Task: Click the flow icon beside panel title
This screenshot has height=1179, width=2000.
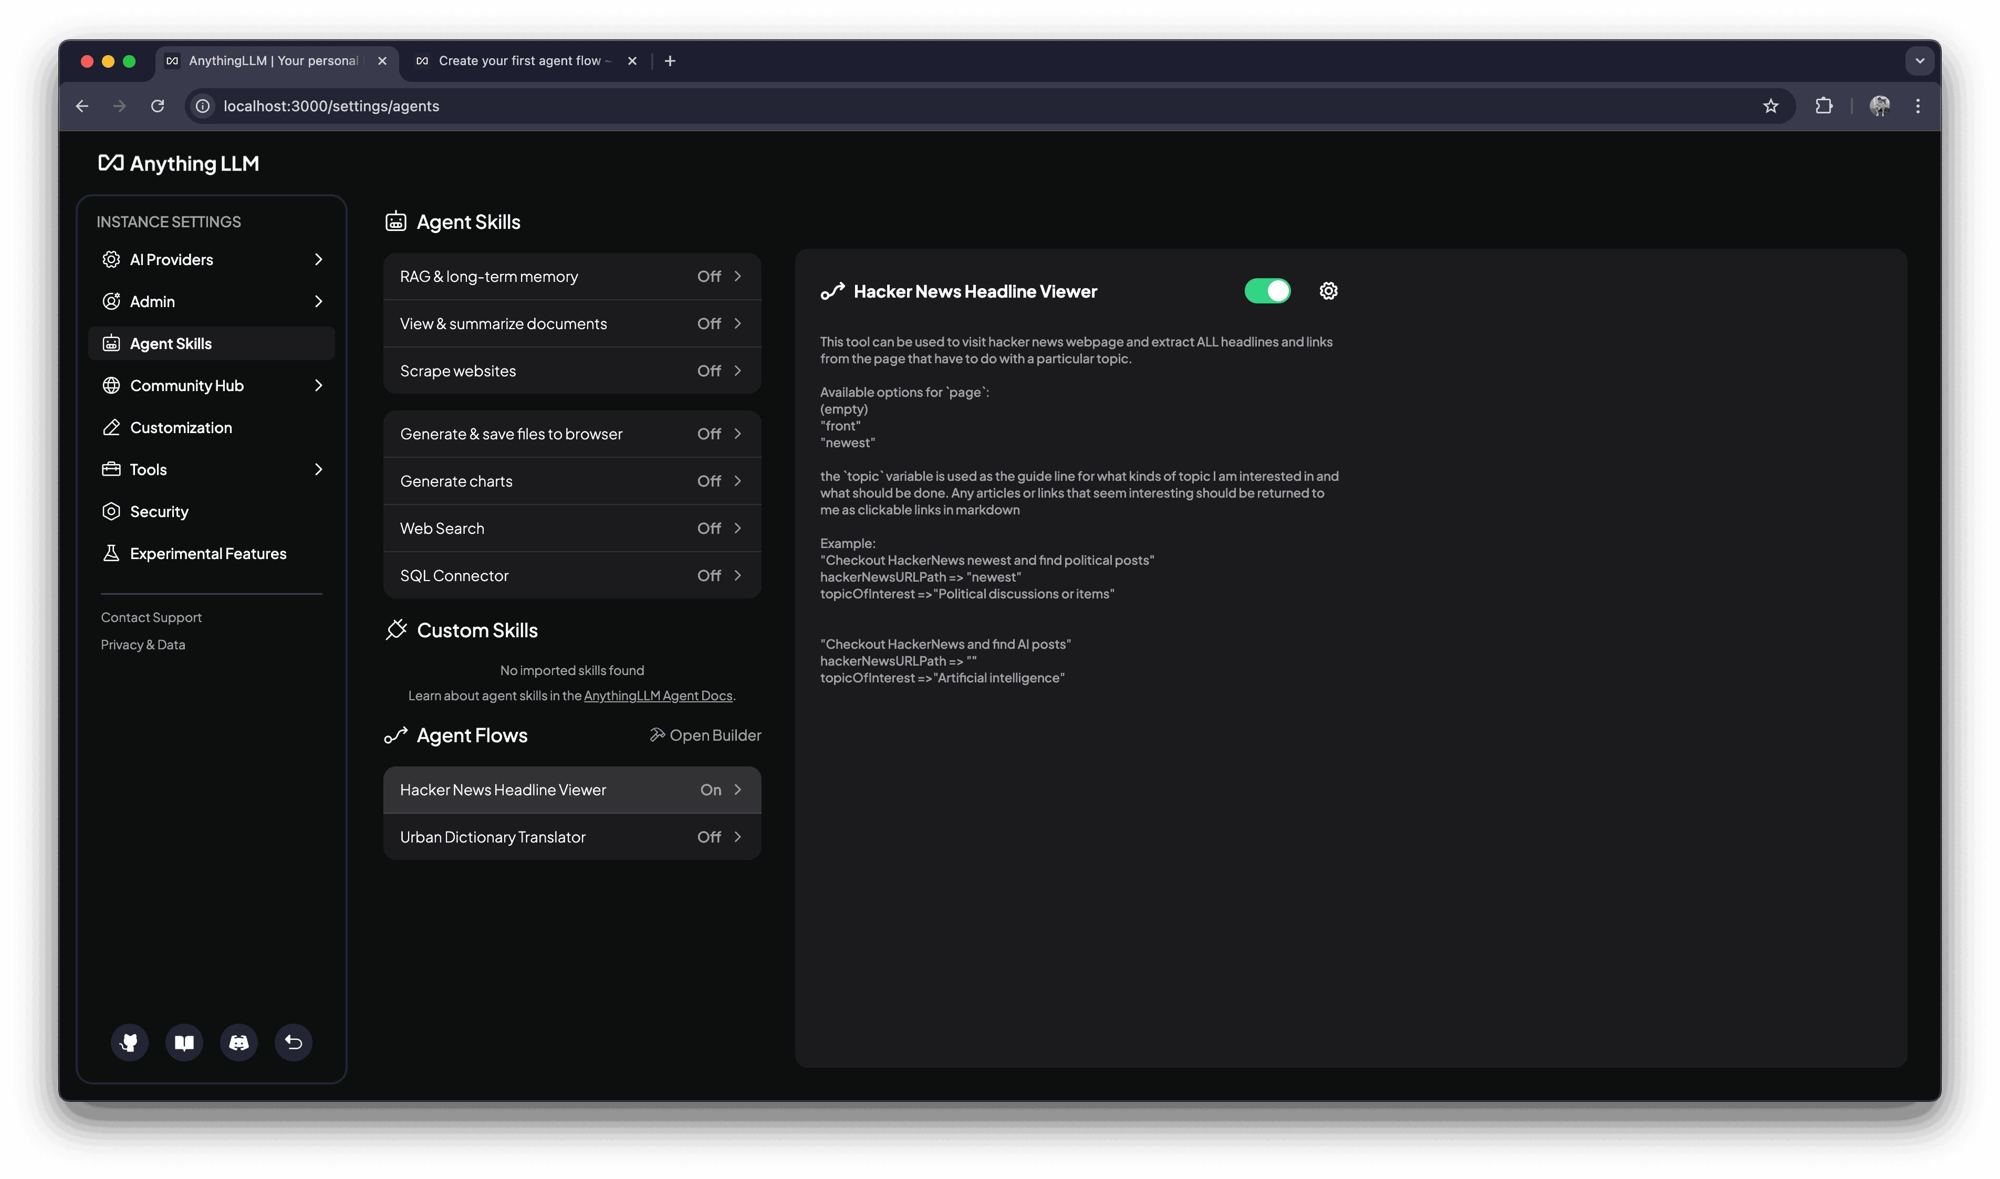Action: pos(832,291)
